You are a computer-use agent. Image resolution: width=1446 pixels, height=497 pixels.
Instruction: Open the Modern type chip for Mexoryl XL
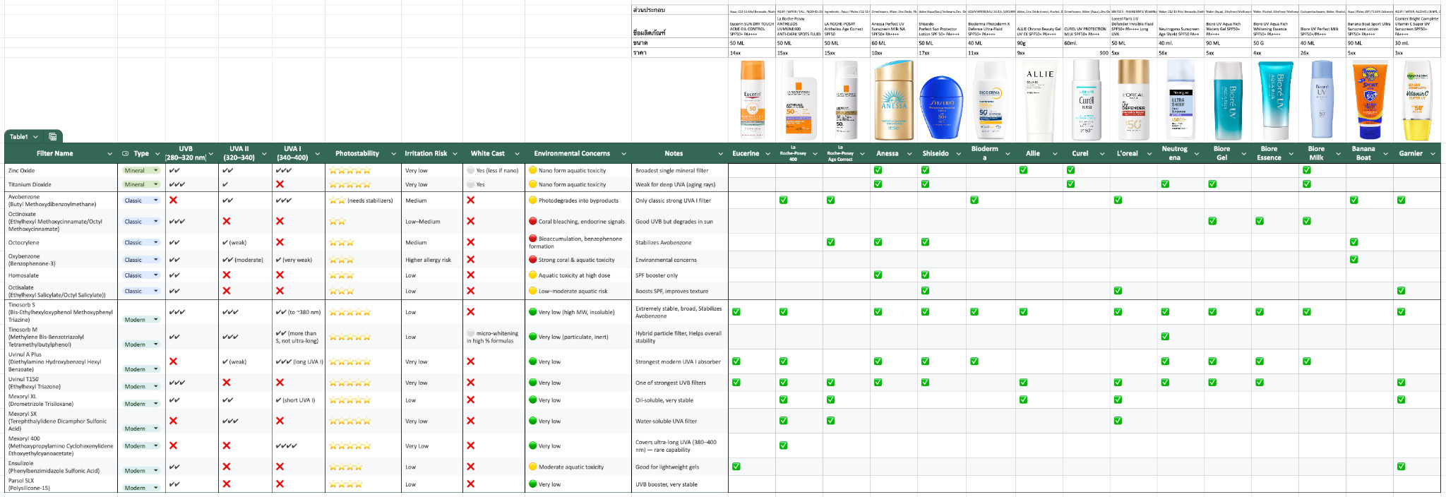(141, 404)
